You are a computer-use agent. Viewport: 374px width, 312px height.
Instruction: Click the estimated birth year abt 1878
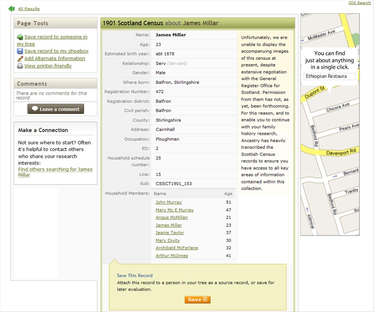165,54
